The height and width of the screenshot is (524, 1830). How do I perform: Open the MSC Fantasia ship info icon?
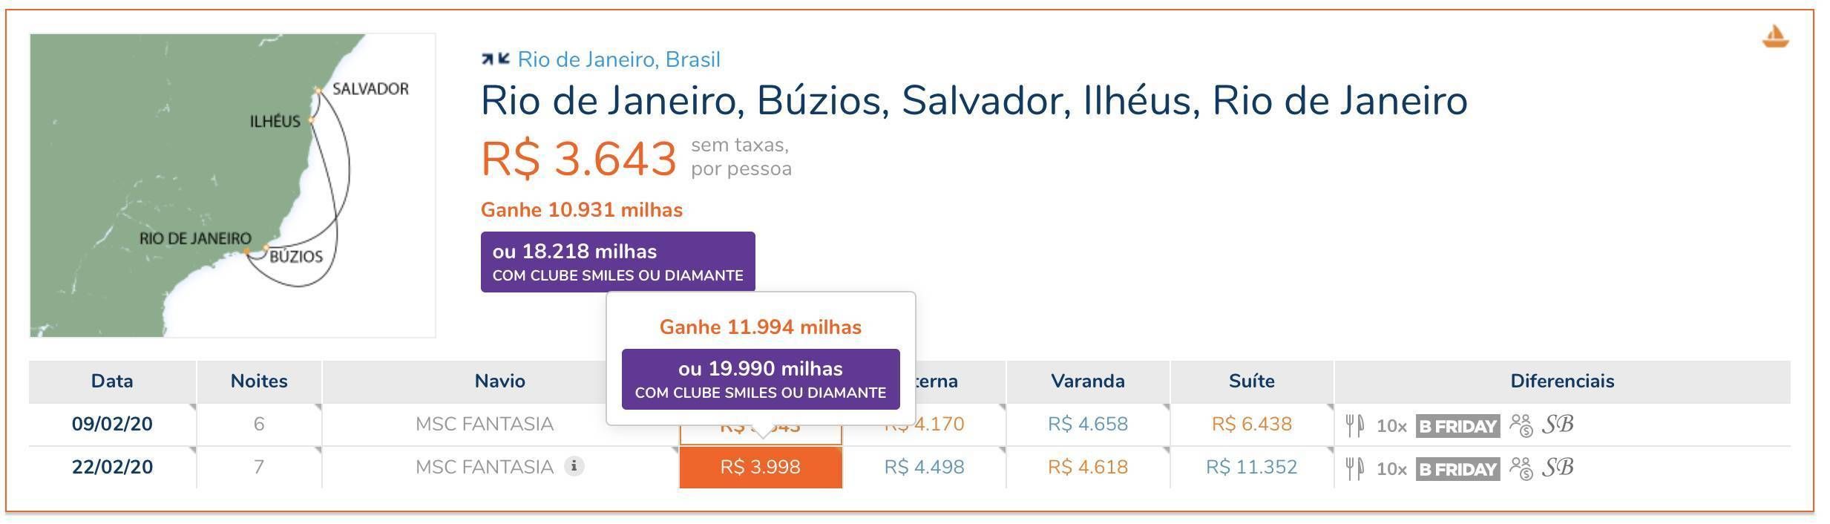[x=574, y=466]
